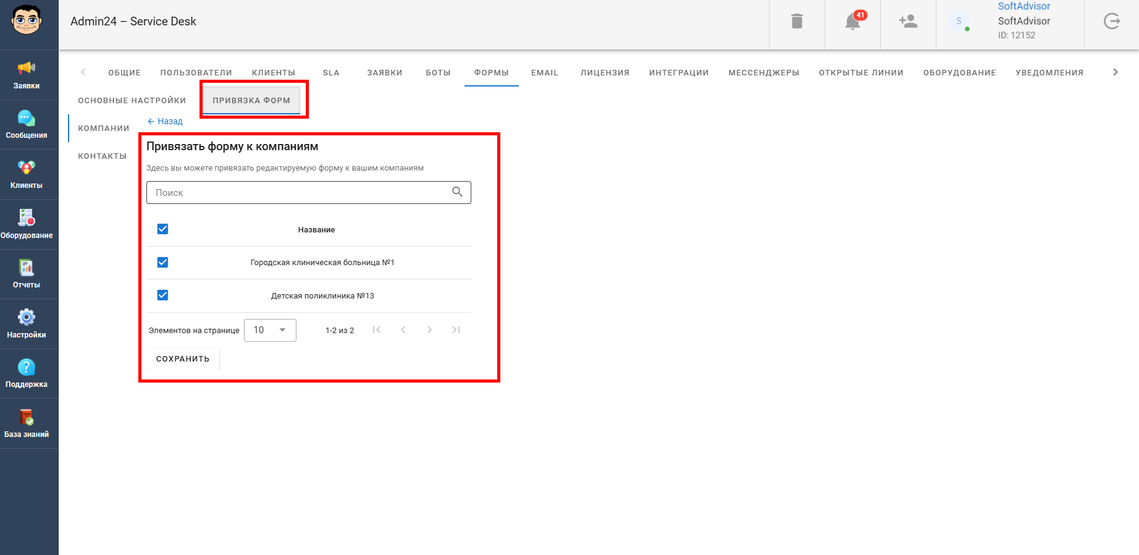Screen dimensions: 1139x555
Task: Open База знаний in the sidebar
Action: 27,424
